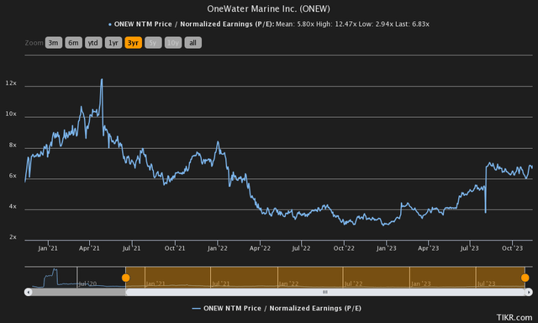Click the 12x y-axis label
Image resolution: width=538 pixels, height=323 pixels.
11,83
